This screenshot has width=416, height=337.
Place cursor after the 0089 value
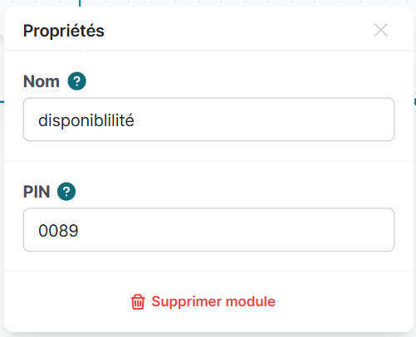79,231
